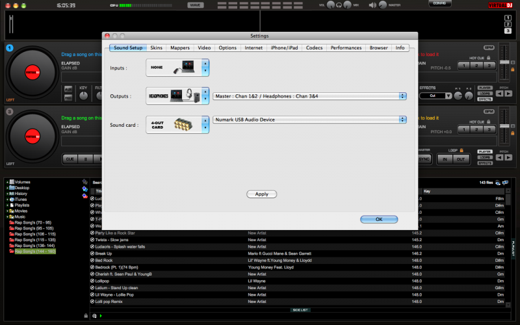Screen dimensions: 520x325
Task: Click the 4-Out Card sound card icon
Action: pos(174,124)
